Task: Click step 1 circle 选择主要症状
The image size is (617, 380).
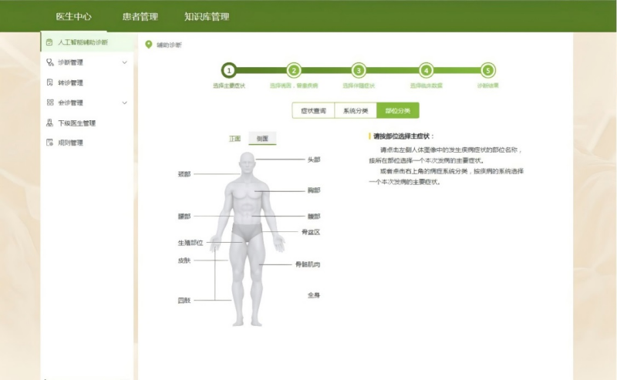Action: (229, 71)
